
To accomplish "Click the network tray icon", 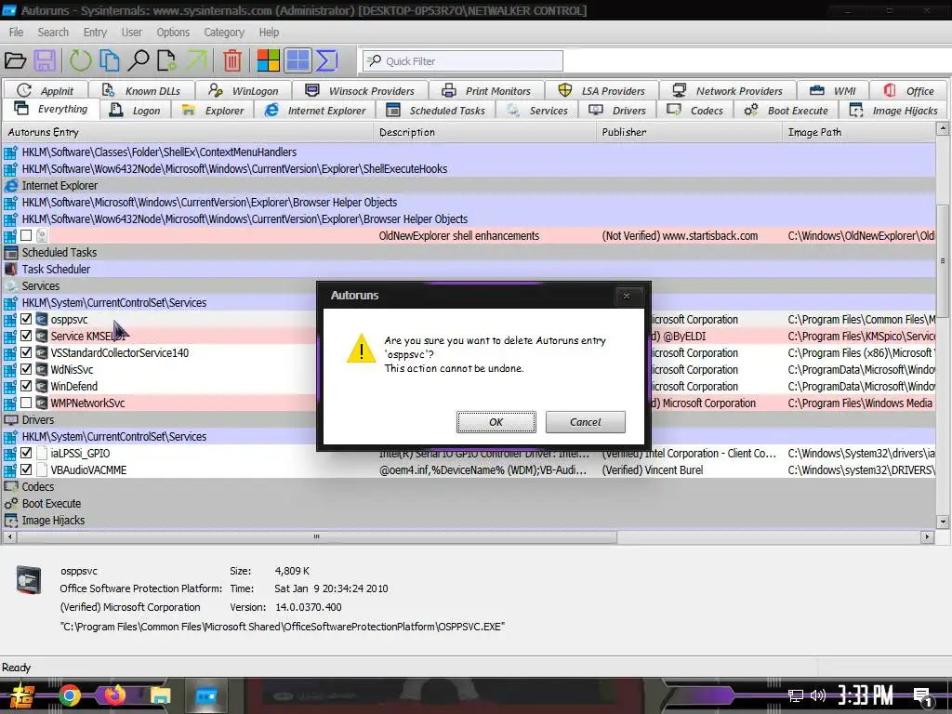I will pyautogui.click(x=796, y=695).
